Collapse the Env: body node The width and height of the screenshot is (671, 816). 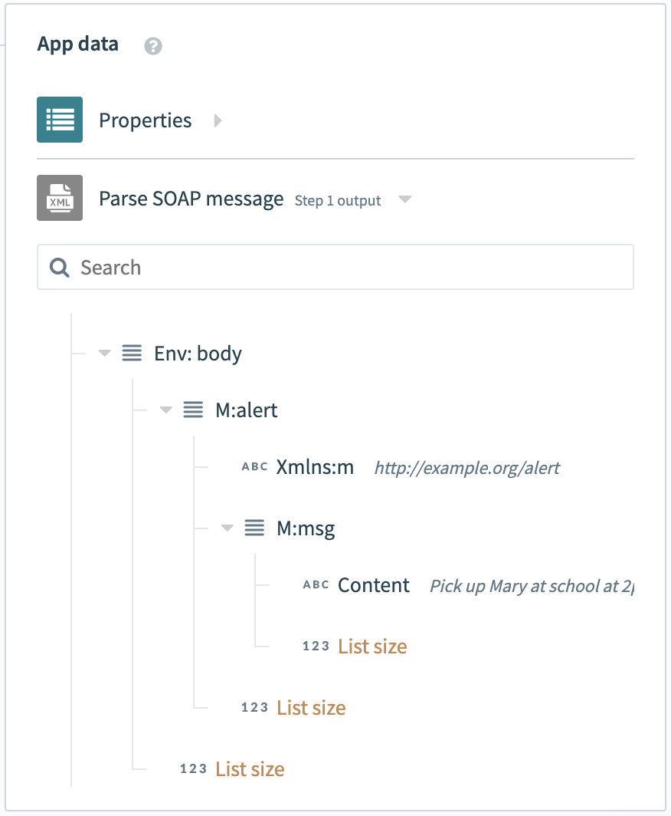[104, 353]
